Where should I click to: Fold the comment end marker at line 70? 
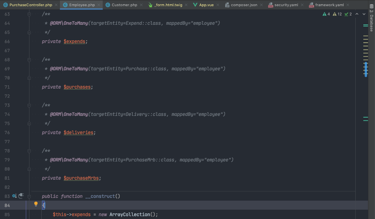29,78
